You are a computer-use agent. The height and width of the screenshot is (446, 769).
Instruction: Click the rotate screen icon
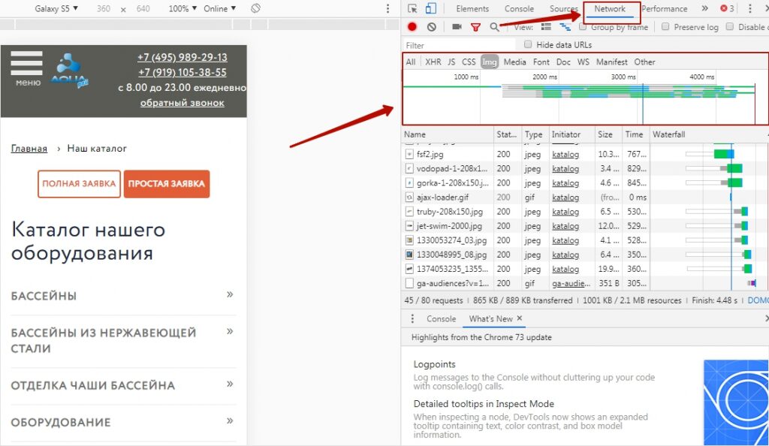[x=255, y=9]
